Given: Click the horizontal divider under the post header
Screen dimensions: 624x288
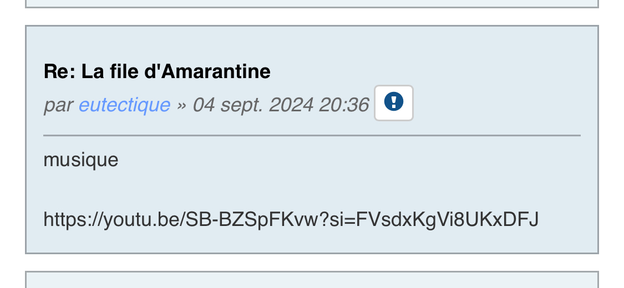Looking at the screenshot, I should (x=312, y=135).
